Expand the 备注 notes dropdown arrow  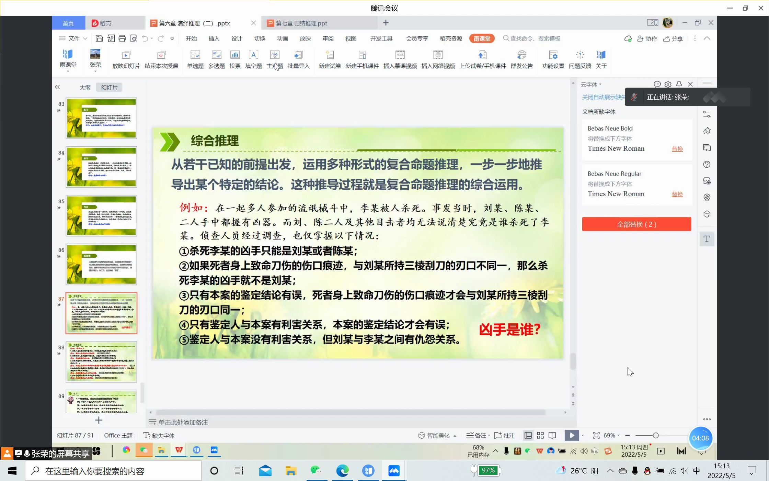(x=489, y=435)
